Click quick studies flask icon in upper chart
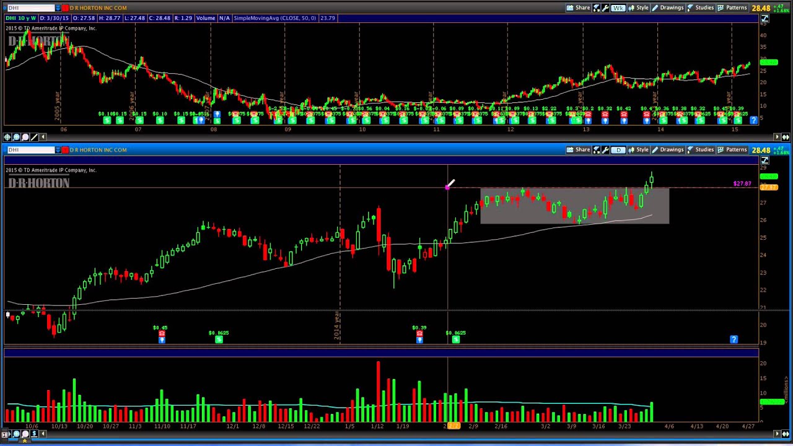 point(597,8)
